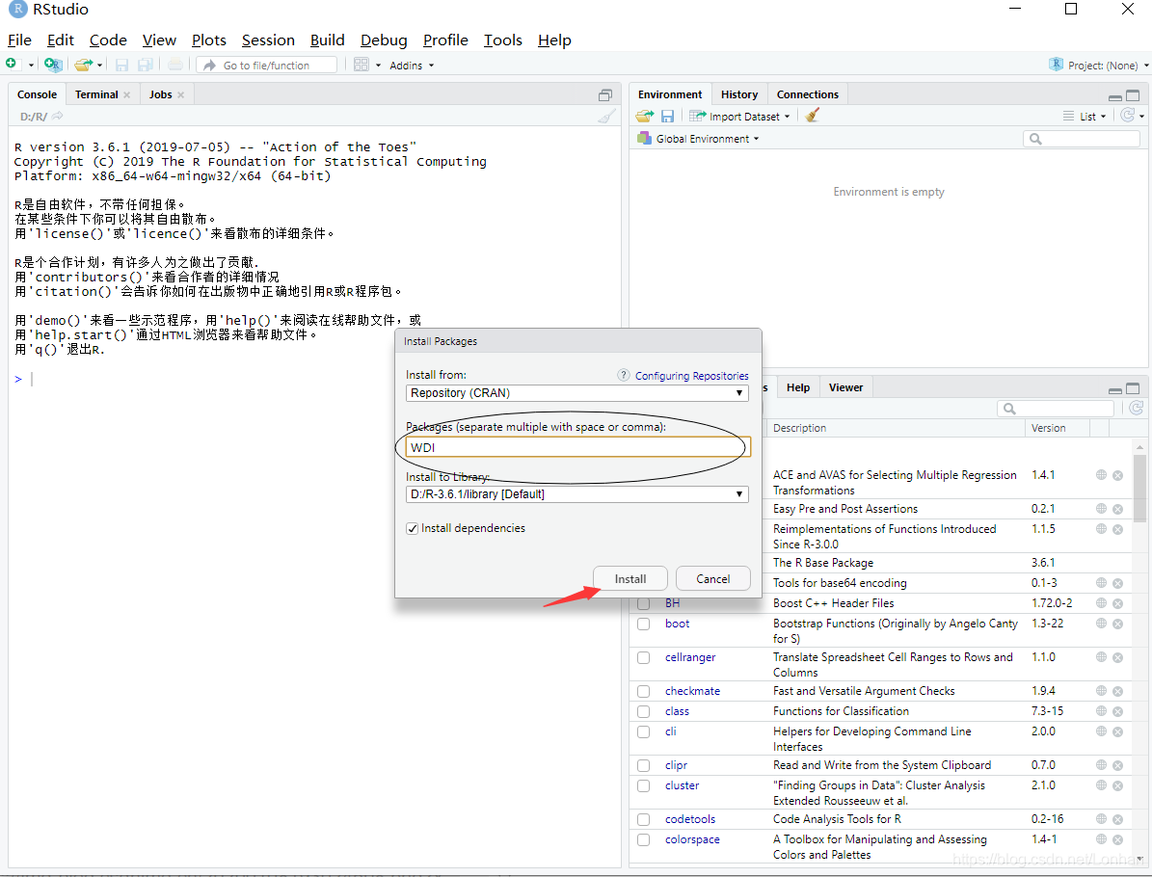Click the Create a Project icon
This screenshot has height=877, width=1152.
pyautogui.click(x=53, y=65)
